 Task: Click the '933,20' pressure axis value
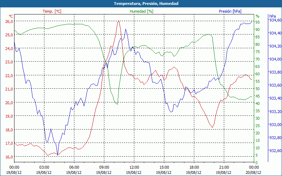point(275,112)
